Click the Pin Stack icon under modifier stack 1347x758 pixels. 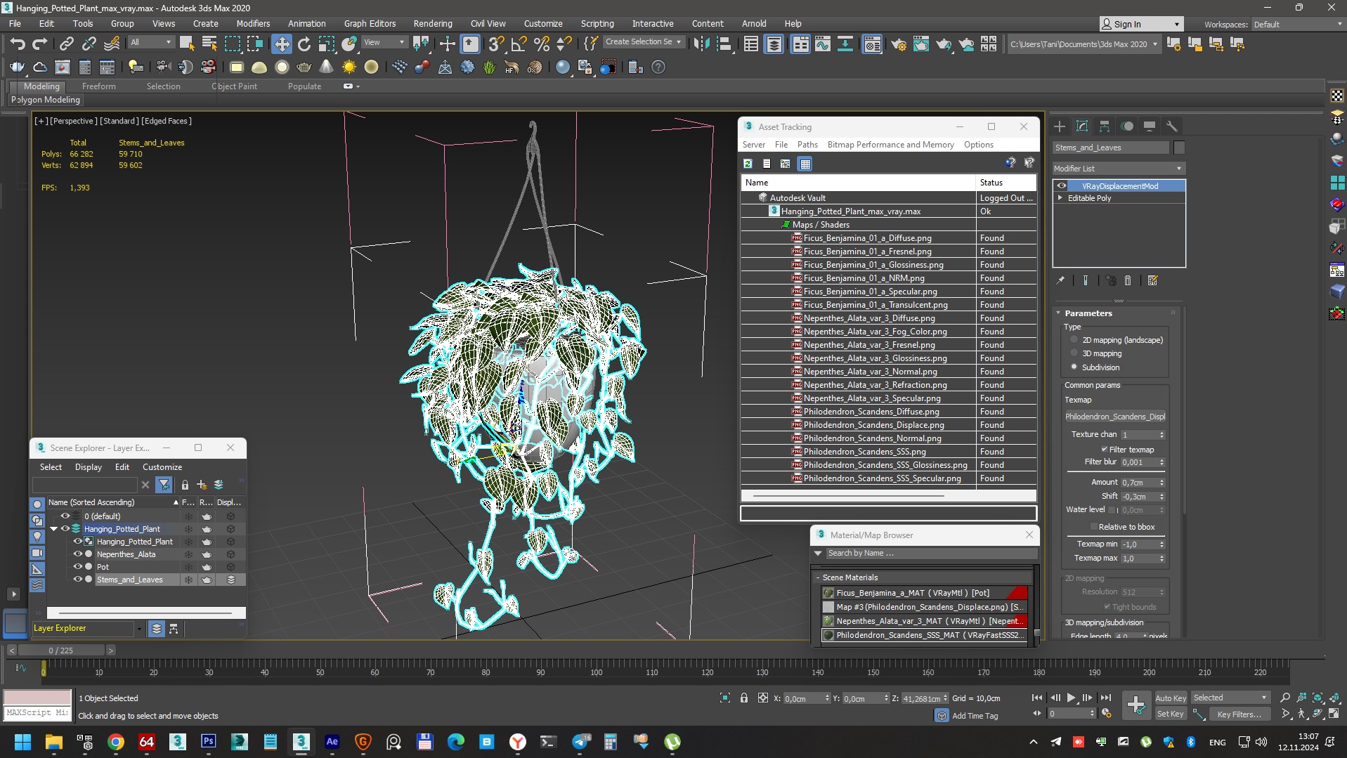pos(1060,280)
